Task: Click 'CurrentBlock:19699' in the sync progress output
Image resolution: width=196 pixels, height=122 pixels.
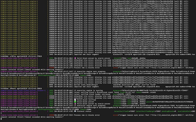Action: coord(148,105)
